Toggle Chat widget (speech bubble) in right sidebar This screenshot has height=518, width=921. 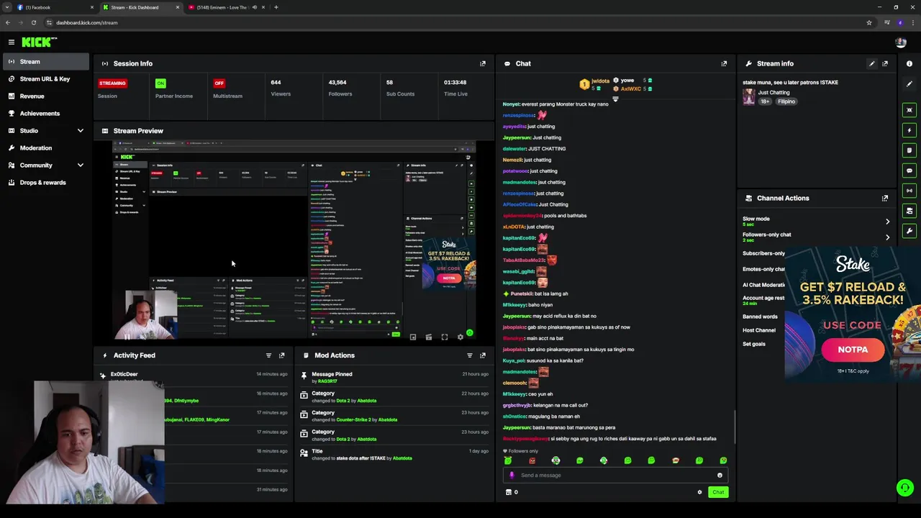[x=909, y=171]
